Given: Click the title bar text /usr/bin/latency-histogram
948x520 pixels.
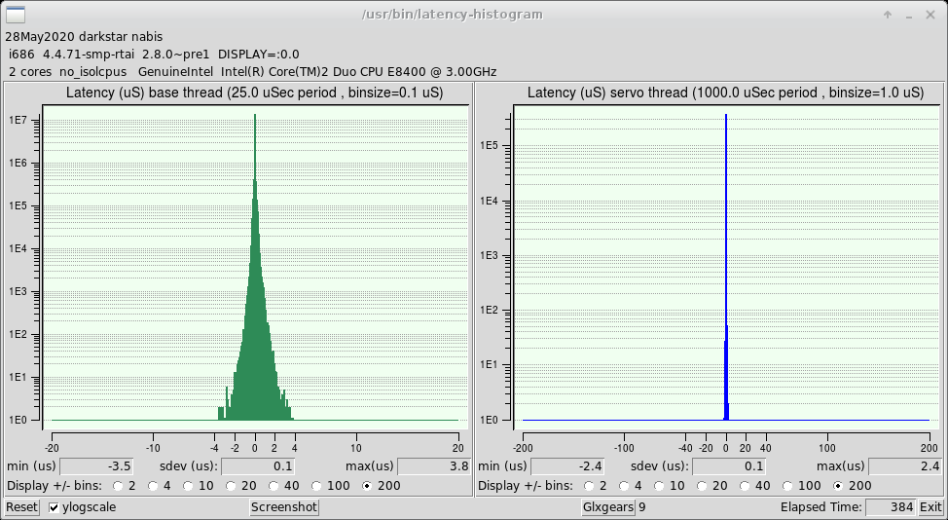Looking at the screenshot, I should pyautogui.click(x=453, y=15).
